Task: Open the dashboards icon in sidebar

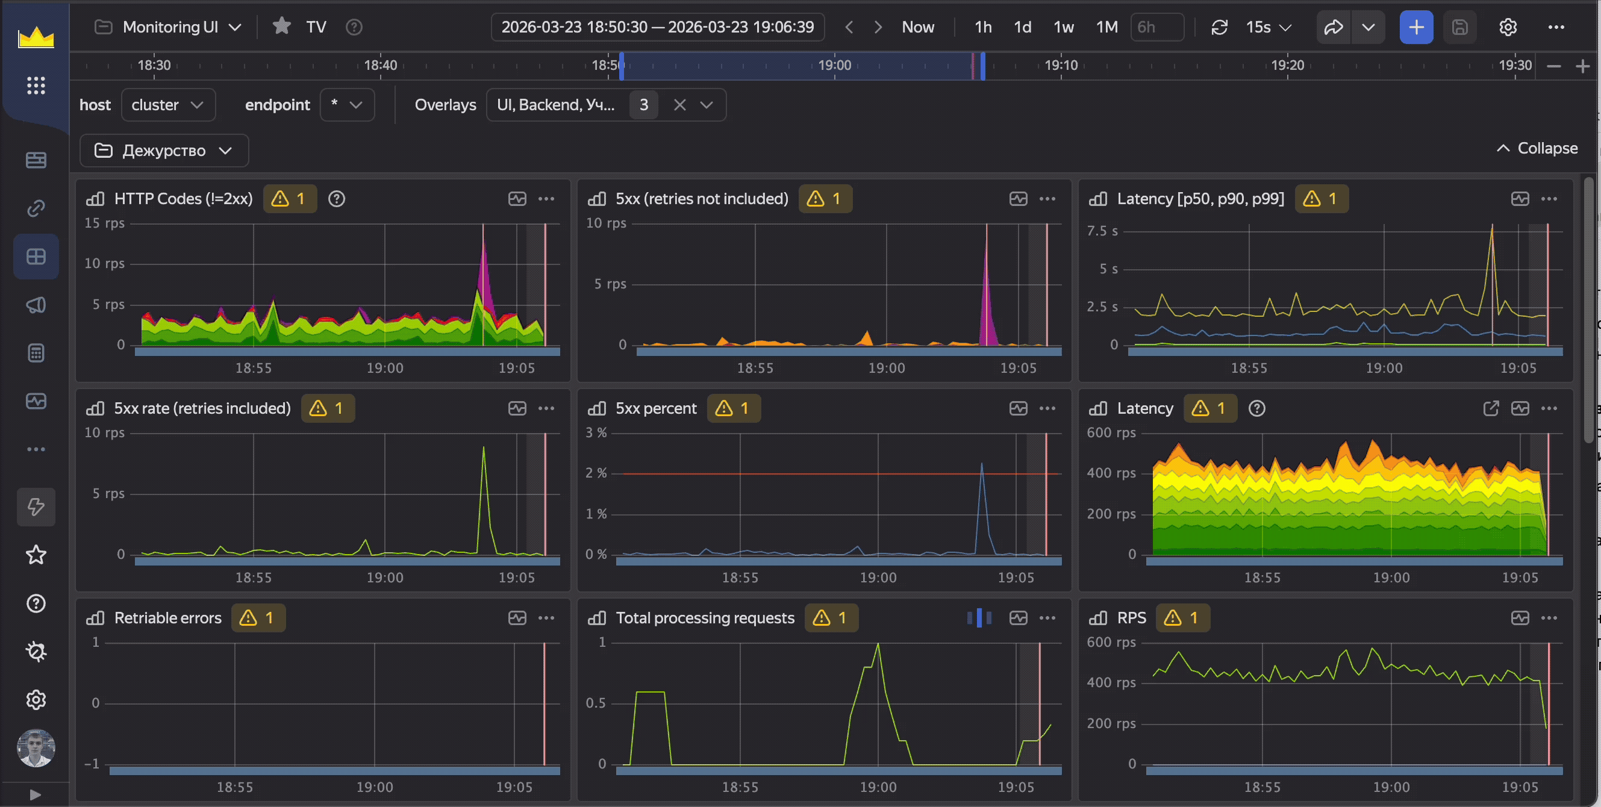Action: coord(36,257)
